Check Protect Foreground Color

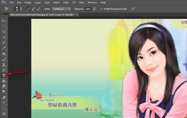[101, 9]
